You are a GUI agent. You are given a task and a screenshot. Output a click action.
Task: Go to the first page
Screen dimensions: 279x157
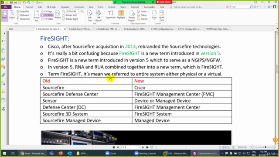tap(114, 147)
